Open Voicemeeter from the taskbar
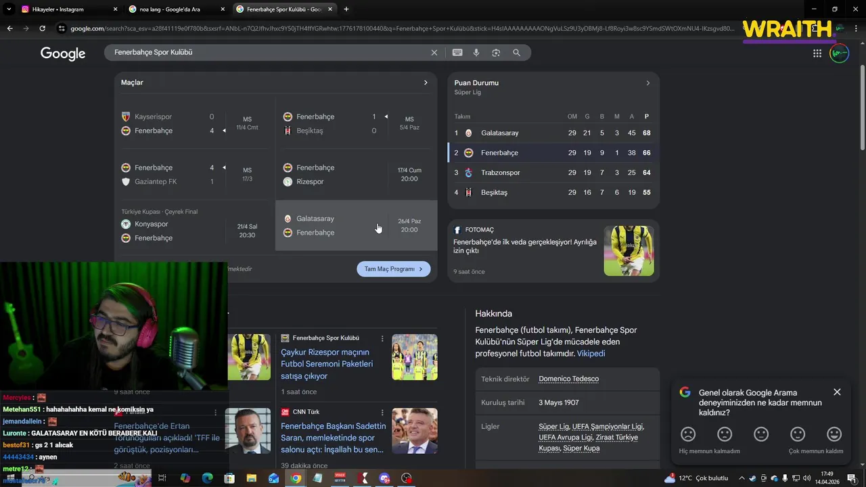866x487 pixels. click(340, 478)
